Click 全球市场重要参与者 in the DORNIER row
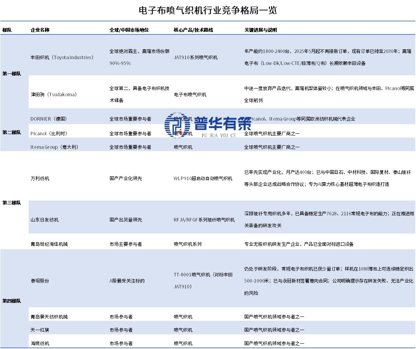Screen dimensions: 416x349 130,119
